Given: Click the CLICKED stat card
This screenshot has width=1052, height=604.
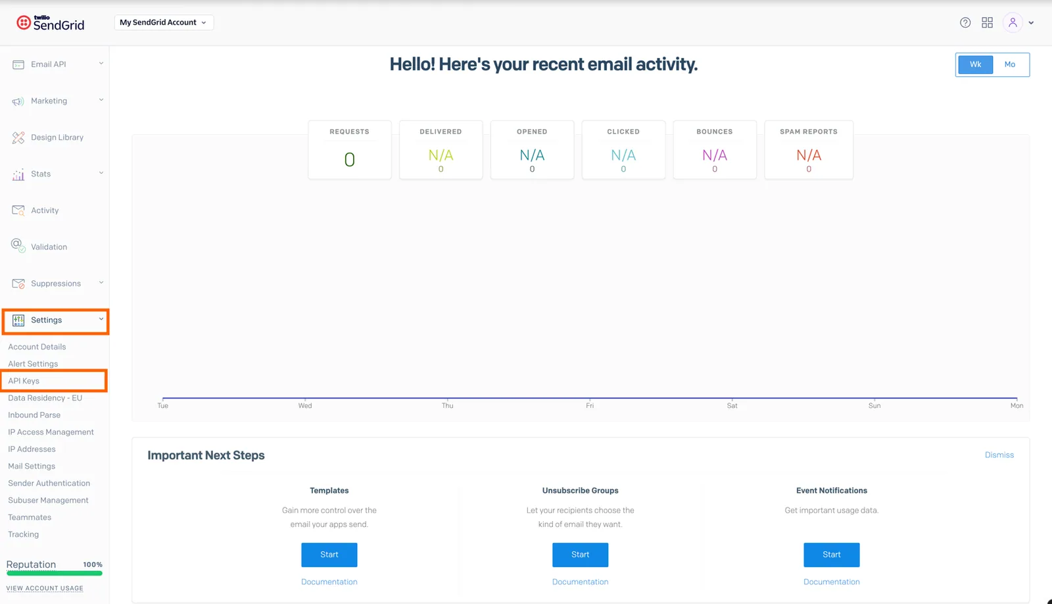Looking at the screenshot, I should [x=624, y=150].
